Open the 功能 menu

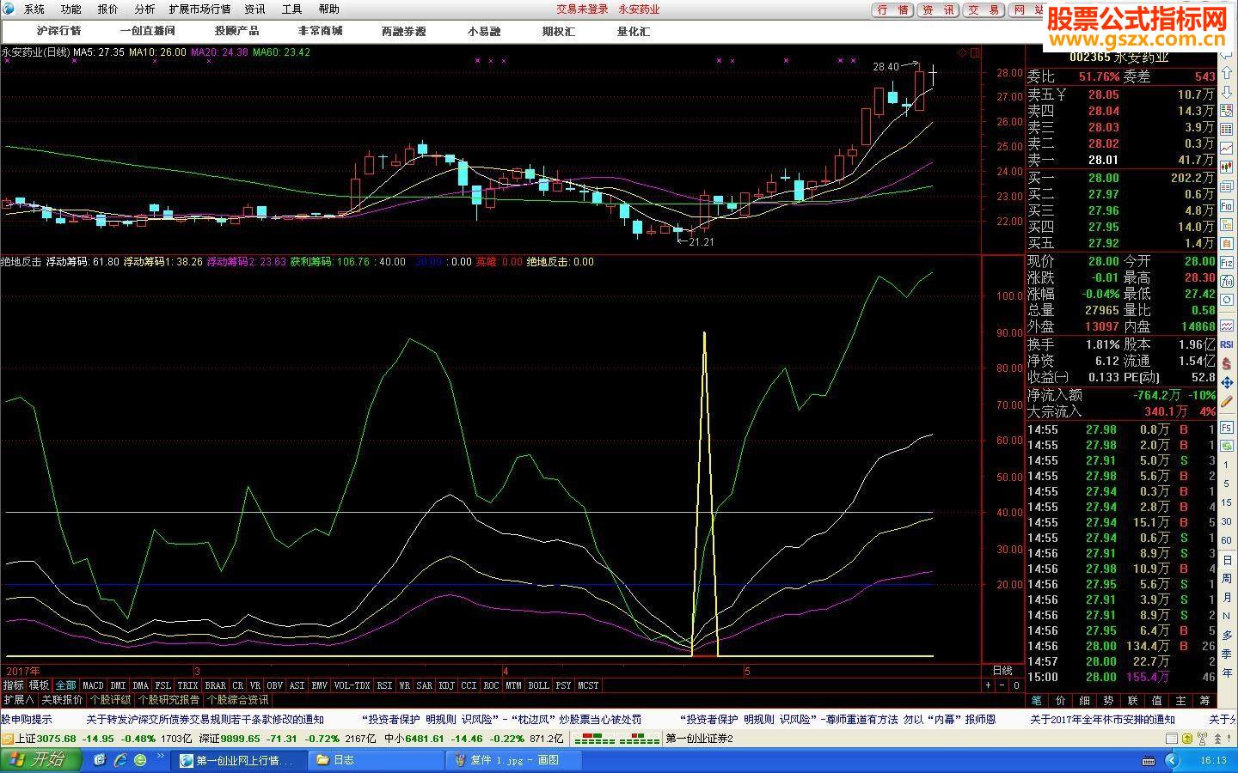click(x=71, y=9)
